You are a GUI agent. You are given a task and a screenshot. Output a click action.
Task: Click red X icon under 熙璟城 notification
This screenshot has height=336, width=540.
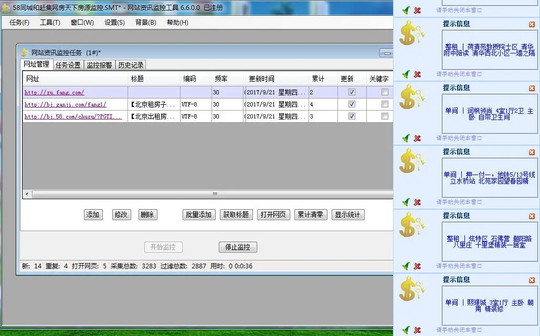click(x=417, y=330)
